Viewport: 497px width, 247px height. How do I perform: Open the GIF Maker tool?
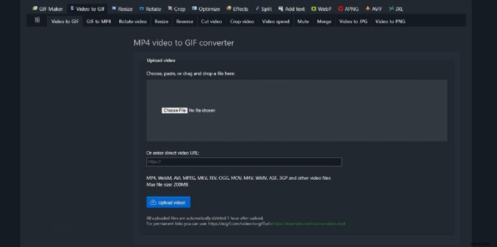(x=48, y=9)
